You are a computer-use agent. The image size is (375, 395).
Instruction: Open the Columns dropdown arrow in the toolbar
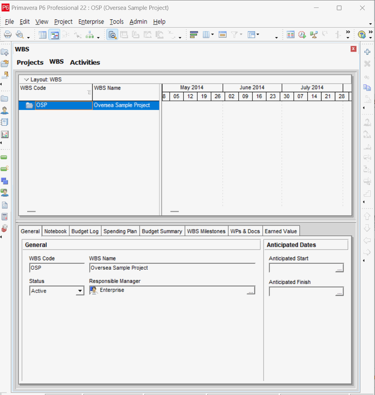pos(213,34)
